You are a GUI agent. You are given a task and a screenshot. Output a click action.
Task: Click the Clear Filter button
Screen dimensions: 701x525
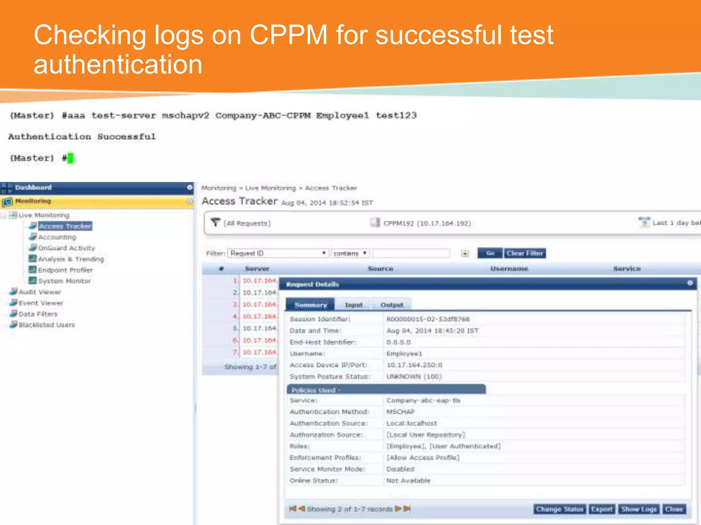525,253
